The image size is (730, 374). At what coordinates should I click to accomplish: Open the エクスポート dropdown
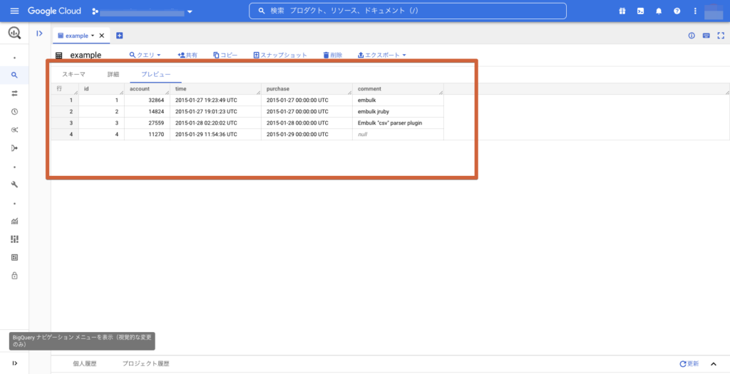pyautogui.click(x=381, y=55)
